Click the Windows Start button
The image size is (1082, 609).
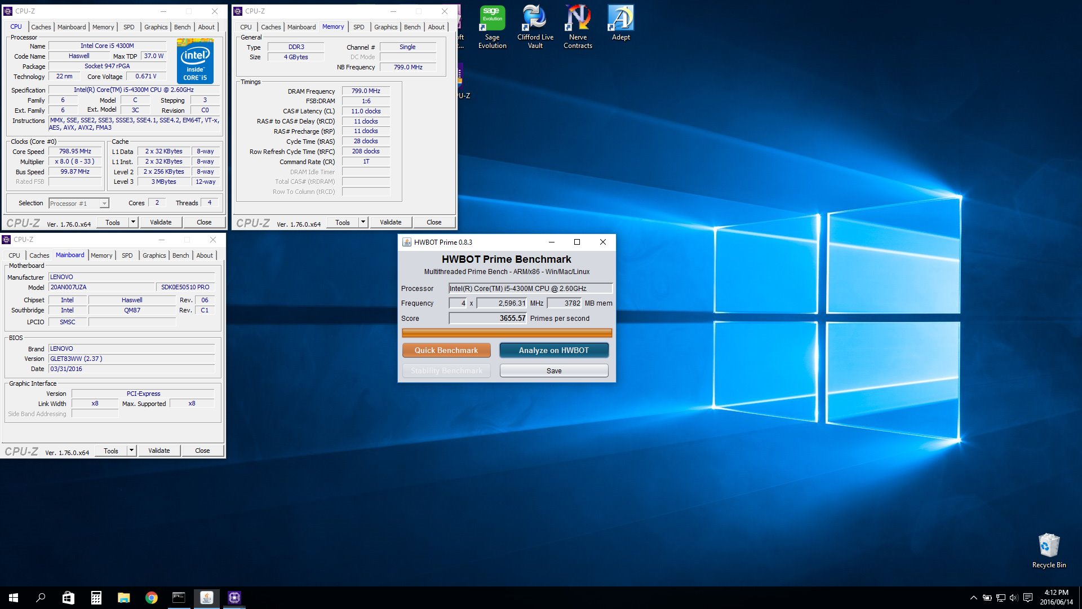[14, 598]
